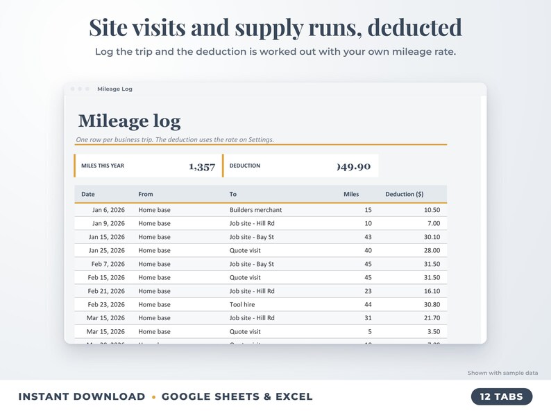Click "Job site - Bay St" in Feb 7 row
The height and width of the screenshot is (413, 551).
click(x=252, y=264)
